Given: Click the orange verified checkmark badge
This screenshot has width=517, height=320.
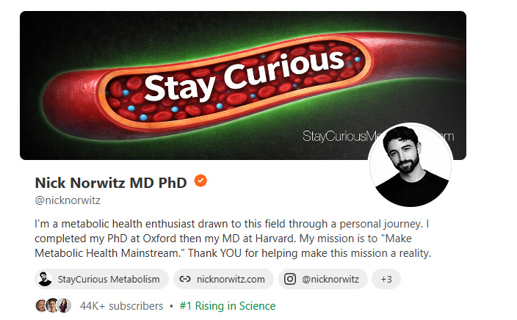Looking at the screenshot, I should [x=200, y=181].
